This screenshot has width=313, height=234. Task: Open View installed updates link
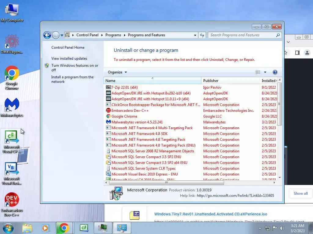coord(69,58)
